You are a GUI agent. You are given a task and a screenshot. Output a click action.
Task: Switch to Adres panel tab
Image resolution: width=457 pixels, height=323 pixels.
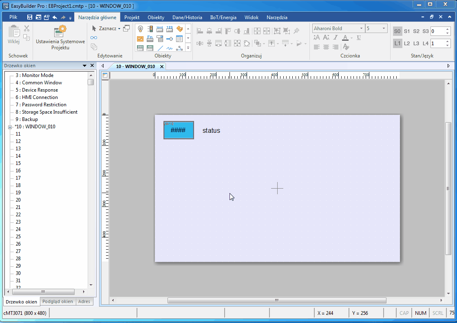[84, 301]
